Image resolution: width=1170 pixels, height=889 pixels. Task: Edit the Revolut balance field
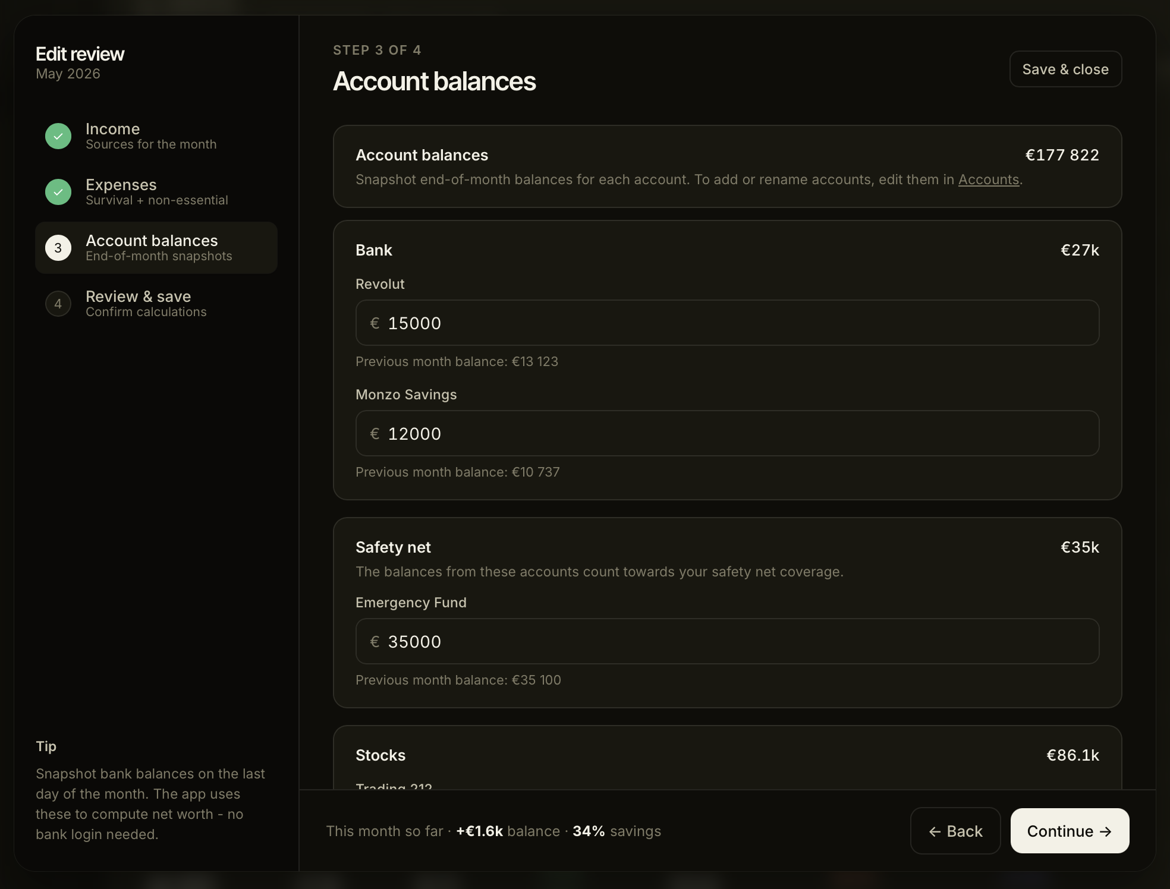(x=727, y=323)
